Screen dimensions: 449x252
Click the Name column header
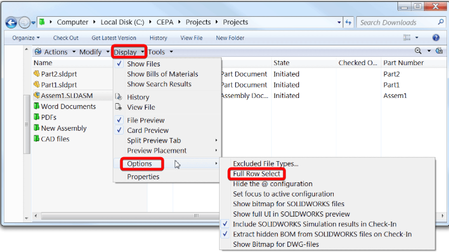(43, 63)
